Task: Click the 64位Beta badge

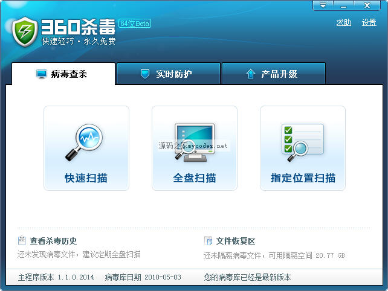Action: 135,24
